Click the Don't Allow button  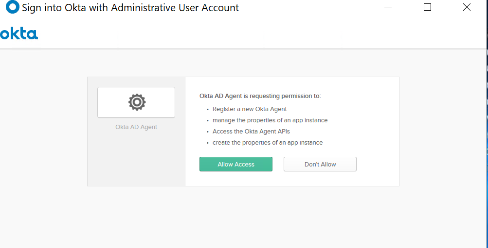click(320, 164)
